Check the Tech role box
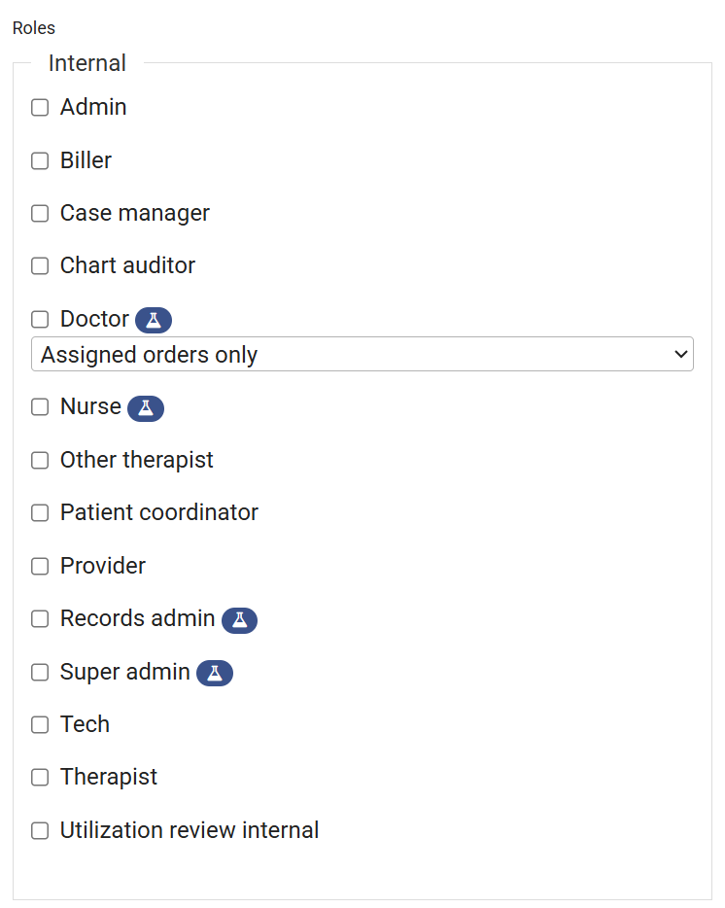Image resolution: width=725 pixels, height=908 pixels. (40, 725)
